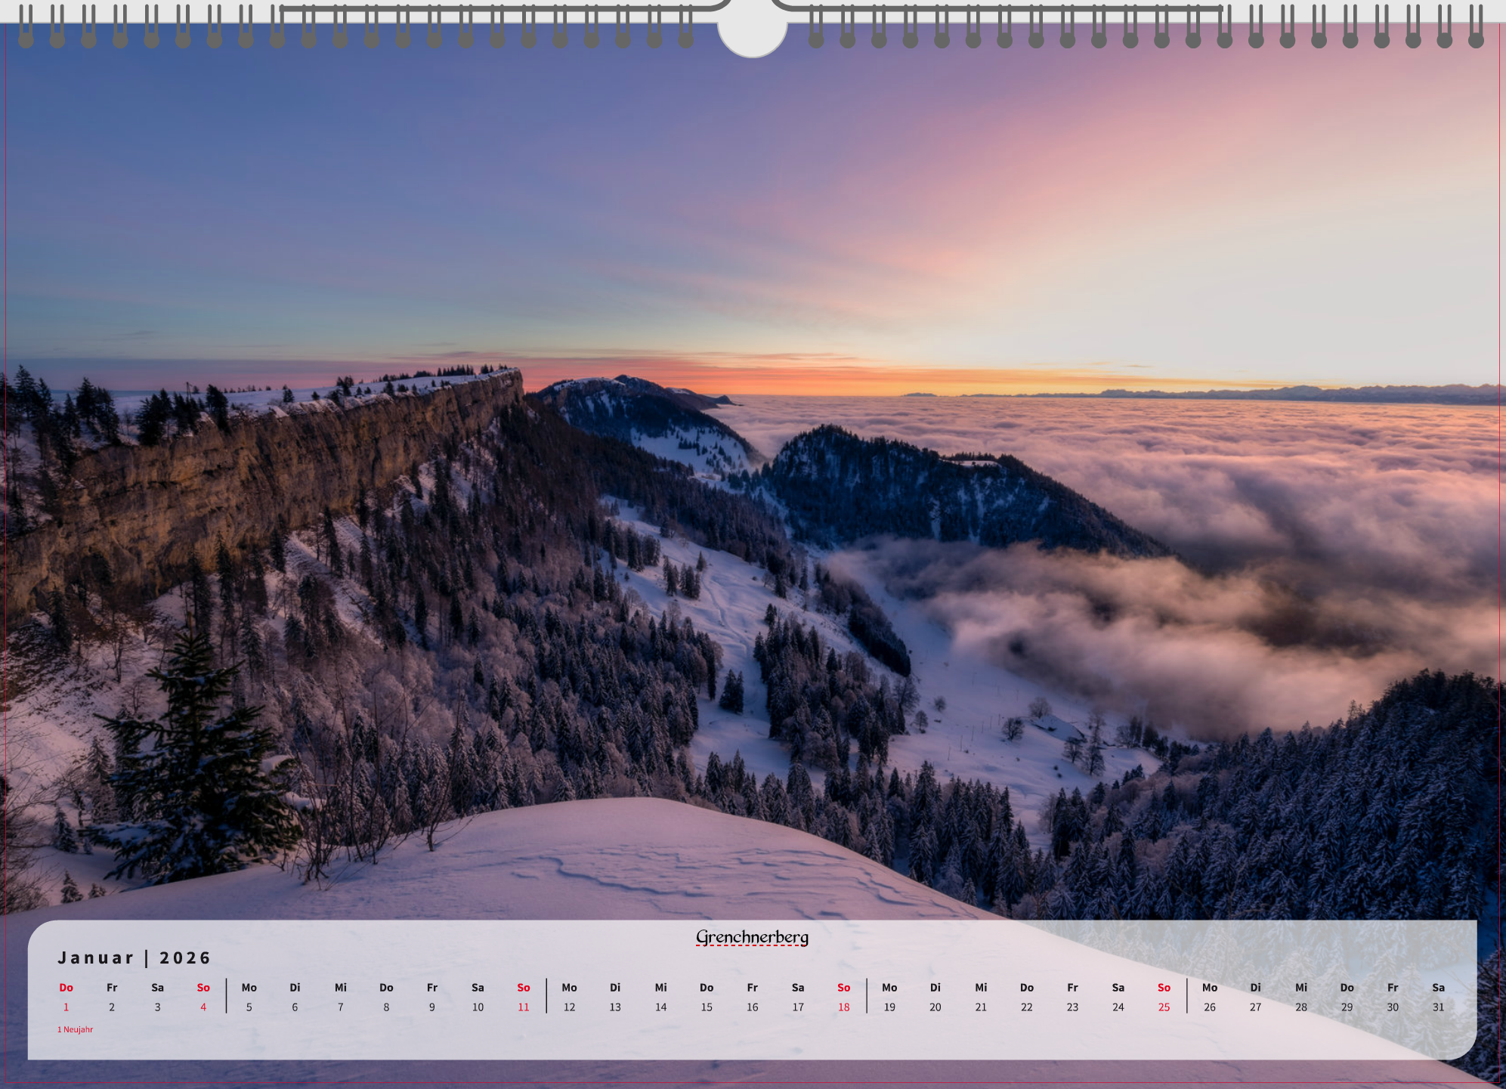Select date 20 in the calendar strip
Image resolution: width=1506 pixels, height=1089 pixels.
coord(935,1007)
